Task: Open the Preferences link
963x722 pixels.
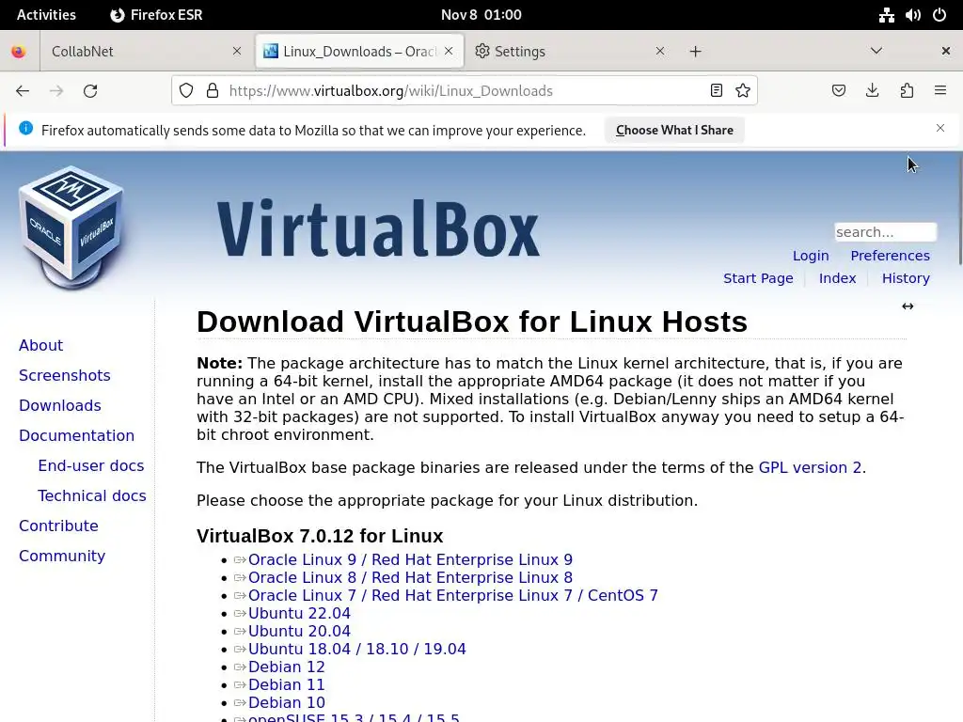Action: click(x=890, y=256)
